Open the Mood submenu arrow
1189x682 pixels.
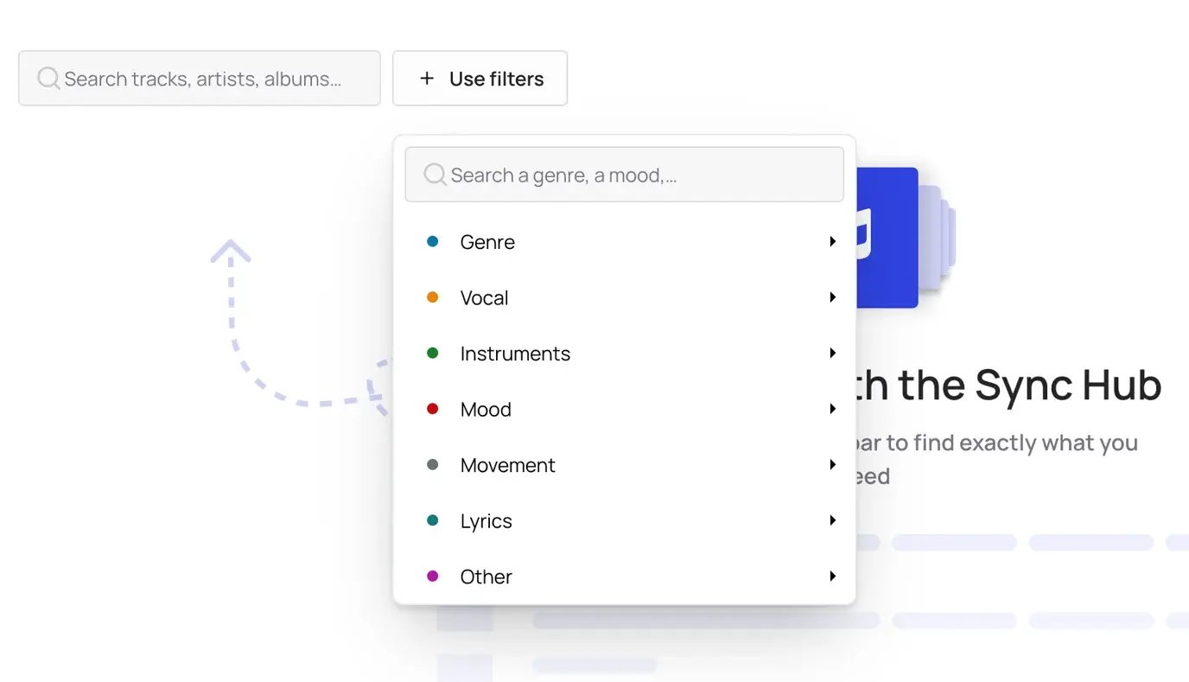tap(832, 409)
